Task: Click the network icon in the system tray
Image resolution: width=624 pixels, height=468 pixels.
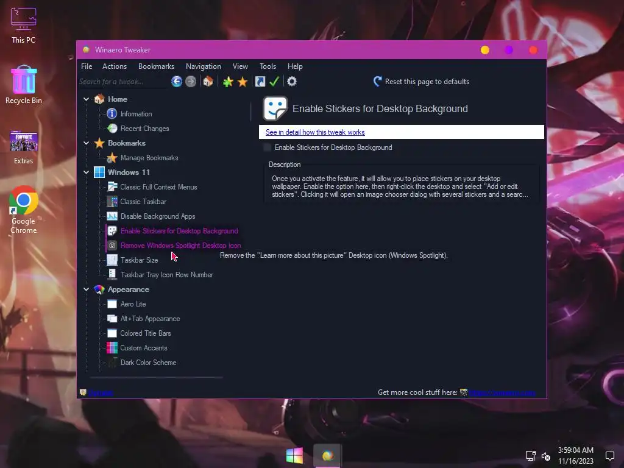Action: pyautogui.click(x=531, y=456)
